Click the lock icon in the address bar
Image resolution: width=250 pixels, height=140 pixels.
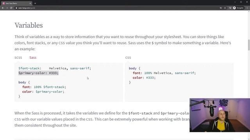point(16,8)
